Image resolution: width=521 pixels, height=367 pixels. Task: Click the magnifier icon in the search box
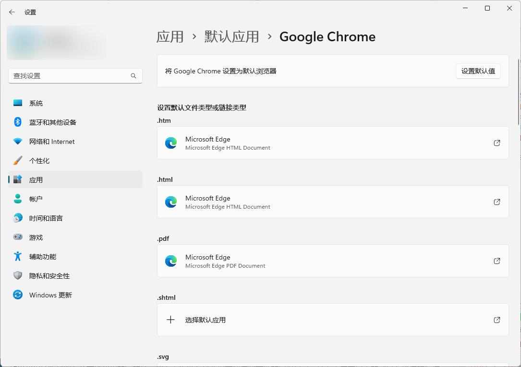click(133, 76)
